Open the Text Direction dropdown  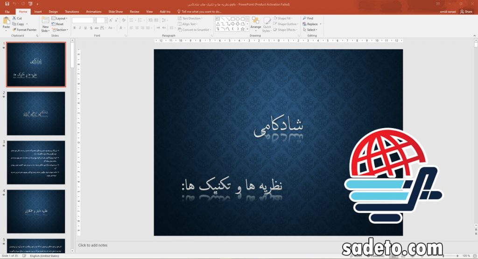click(190, 18)
